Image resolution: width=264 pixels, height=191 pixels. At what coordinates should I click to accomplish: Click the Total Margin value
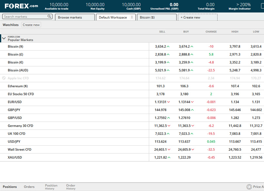pyautogui.click(x=210, y=5)
